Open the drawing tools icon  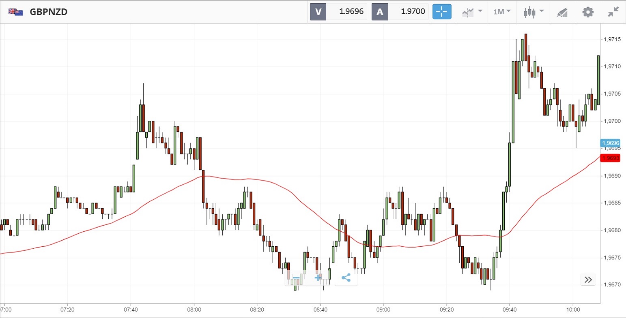click(562, 12)
